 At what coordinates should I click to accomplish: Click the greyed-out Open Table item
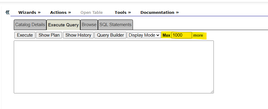click(92, 13)
